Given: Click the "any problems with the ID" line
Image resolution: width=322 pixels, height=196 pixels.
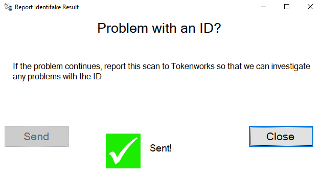Looking at the screenshot, I should [x=57, y=77].
